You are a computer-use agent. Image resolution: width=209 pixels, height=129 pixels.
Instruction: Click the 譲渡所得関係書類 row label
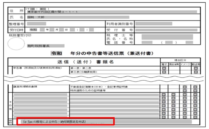[25, 87]
